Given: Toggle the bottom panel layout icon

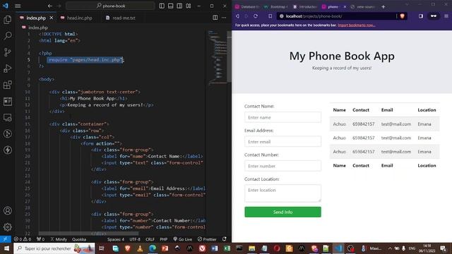Looking at the screenshot, I should (x=171, y=6).
